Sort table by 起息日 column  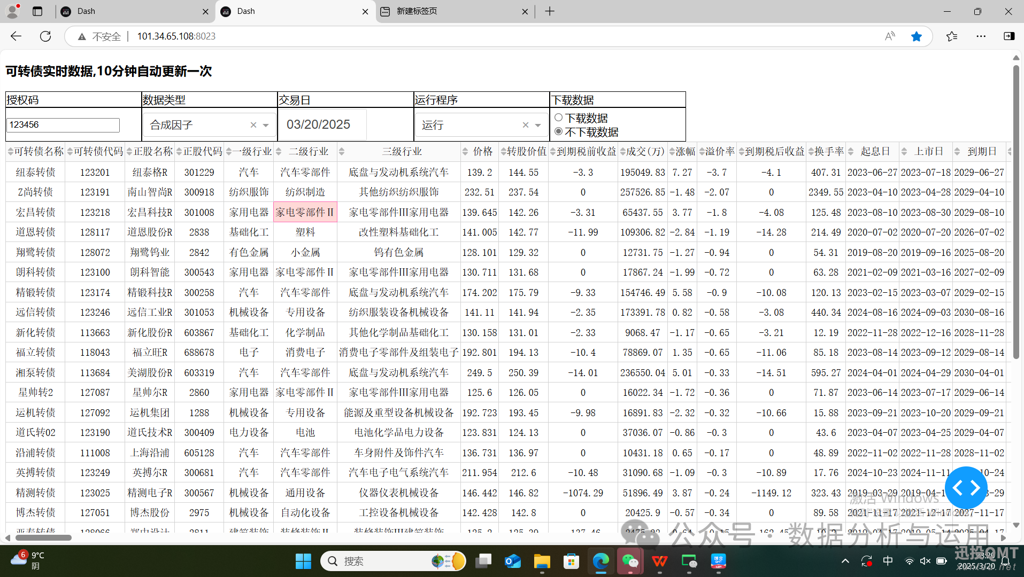(x=851, y=152)
